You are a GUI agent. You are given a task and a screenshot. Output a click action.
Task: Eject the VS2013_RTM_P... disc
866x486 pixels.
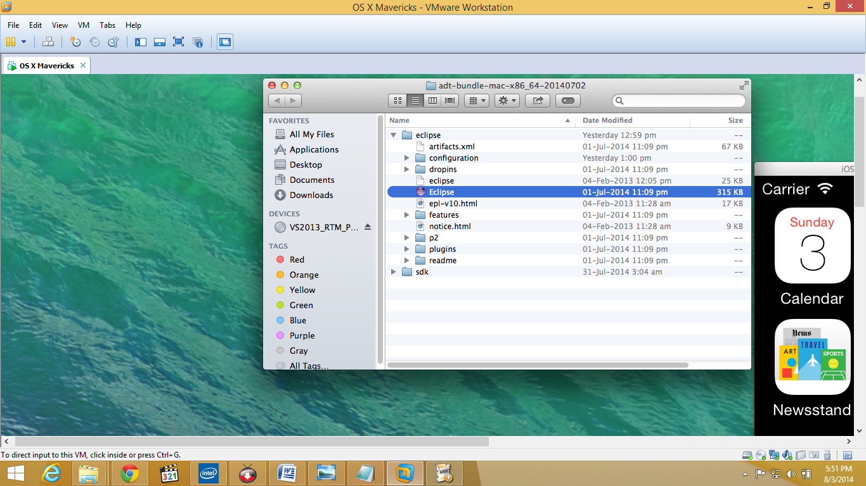pos(368,227)
